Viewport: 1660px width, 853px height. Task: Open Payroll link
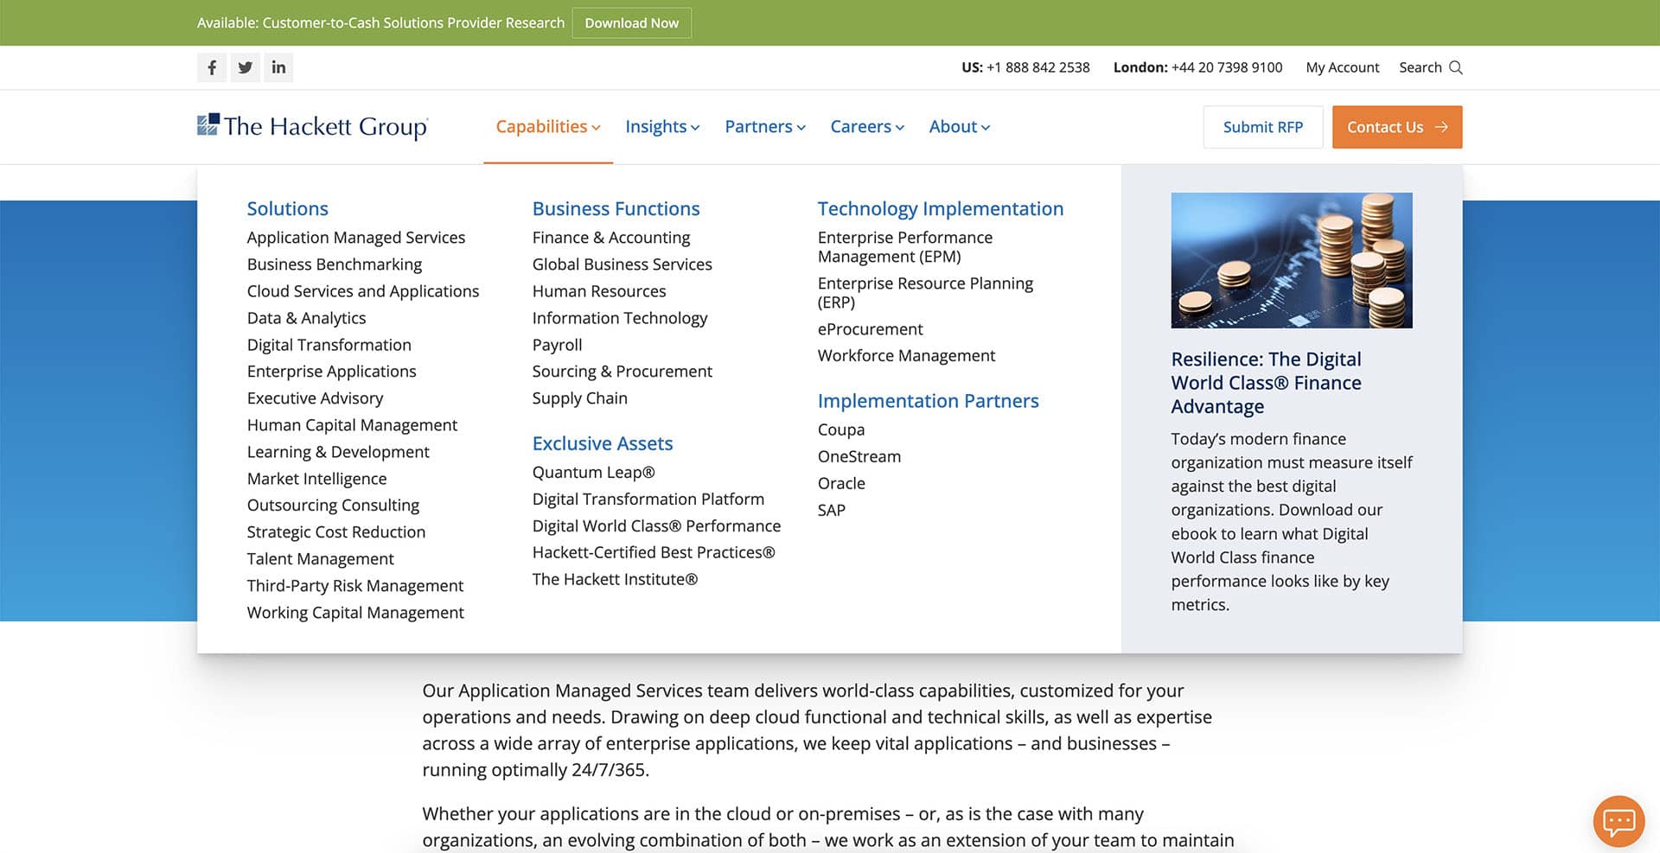558,344
